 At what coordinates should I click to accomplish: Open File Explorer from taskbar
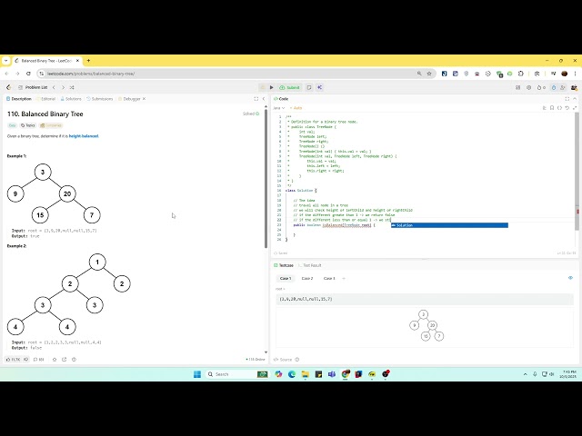pos(306,374)
